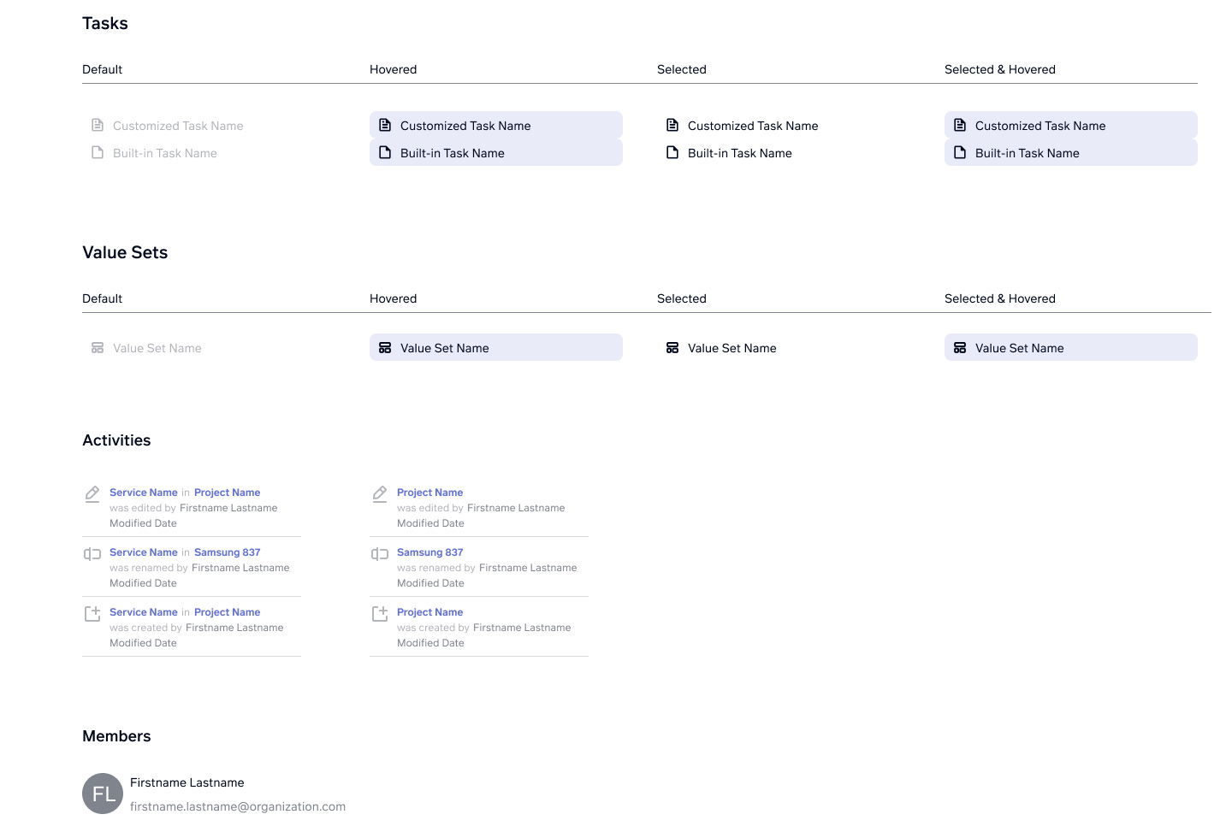Click the rename icon beside standalone Samsung 837 activity
Viewport: 1232px width, 838px height.
pos(380,554)
